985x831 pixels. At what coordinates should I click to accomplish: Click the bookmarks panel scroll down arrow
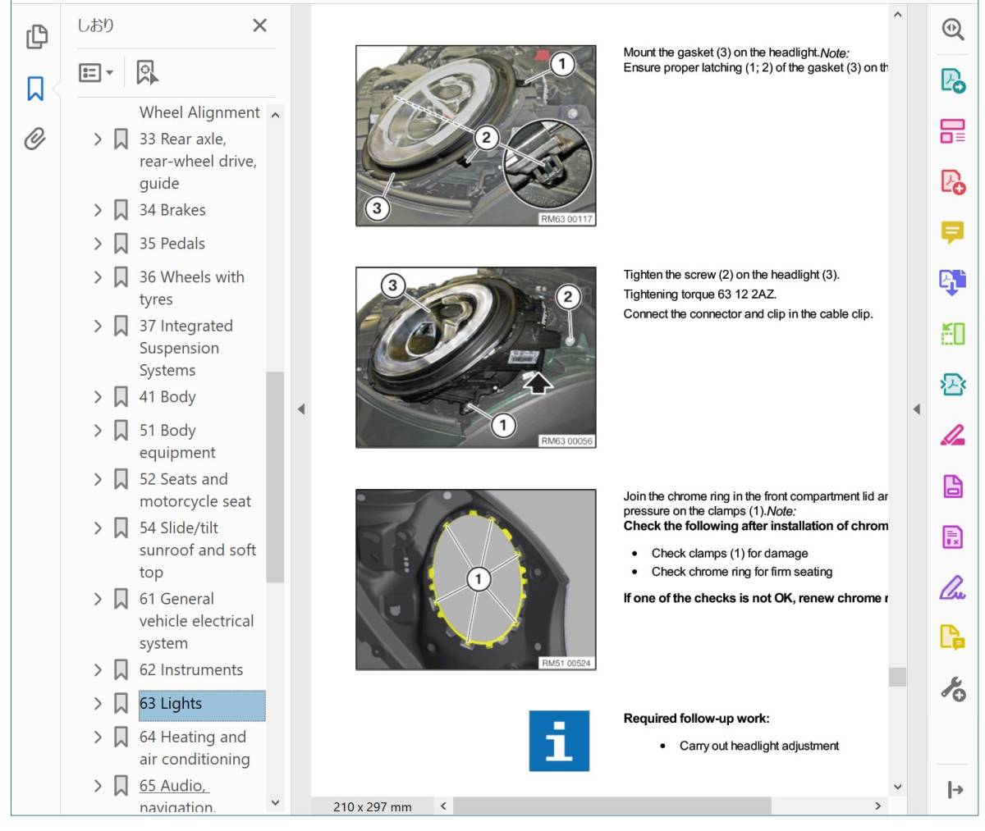point(275,803)
